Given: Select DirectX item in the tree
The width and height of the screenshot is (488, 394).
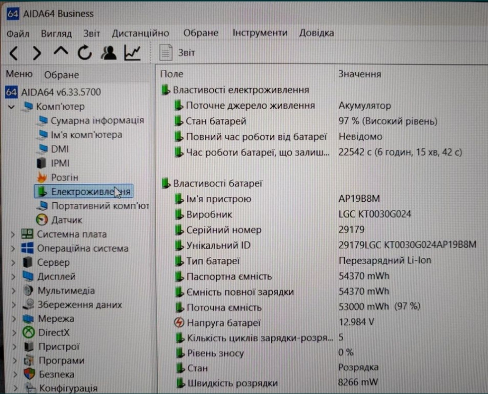Looking at the screenshot, I should (54, 333).
